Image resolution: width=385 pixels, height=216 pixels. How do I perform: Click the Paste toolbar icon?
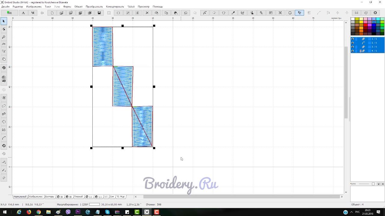click(176, 13)
